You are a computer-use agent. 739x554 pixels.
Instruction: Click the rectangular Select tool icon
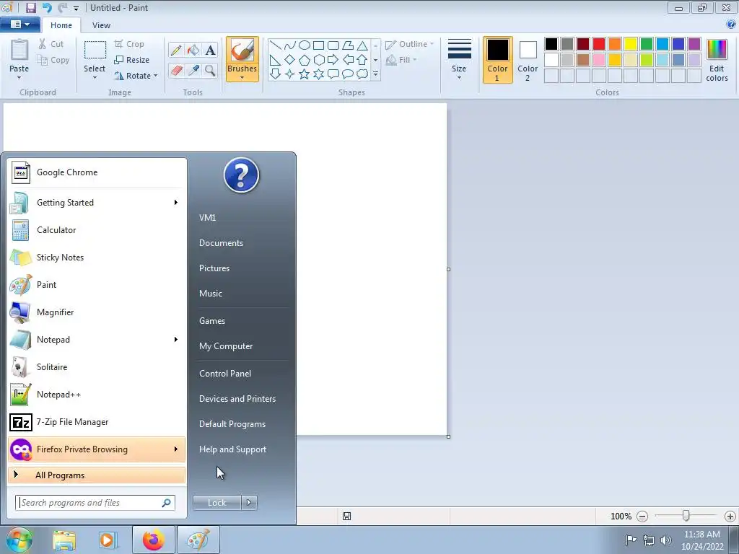point(95,51)
